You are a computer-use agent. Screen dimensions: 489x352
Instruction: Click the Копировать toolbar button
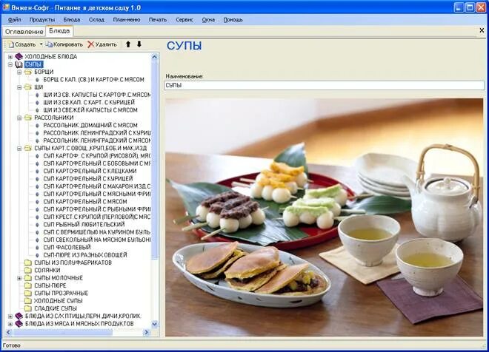click(64, 44)
